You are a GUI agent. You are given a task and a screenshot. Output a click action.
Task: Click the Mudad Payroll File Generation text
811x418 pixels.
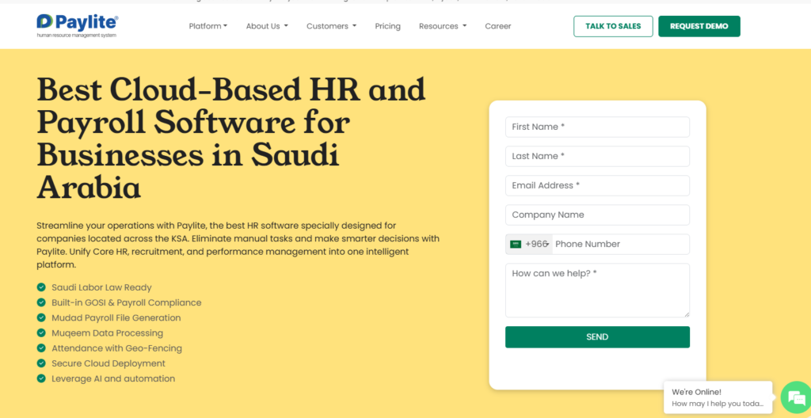[x=116, y=317]
